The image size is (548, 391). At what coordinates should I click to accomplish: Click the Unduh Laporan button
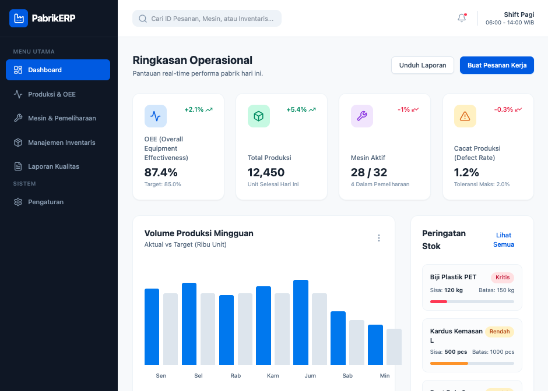(422, 65)
